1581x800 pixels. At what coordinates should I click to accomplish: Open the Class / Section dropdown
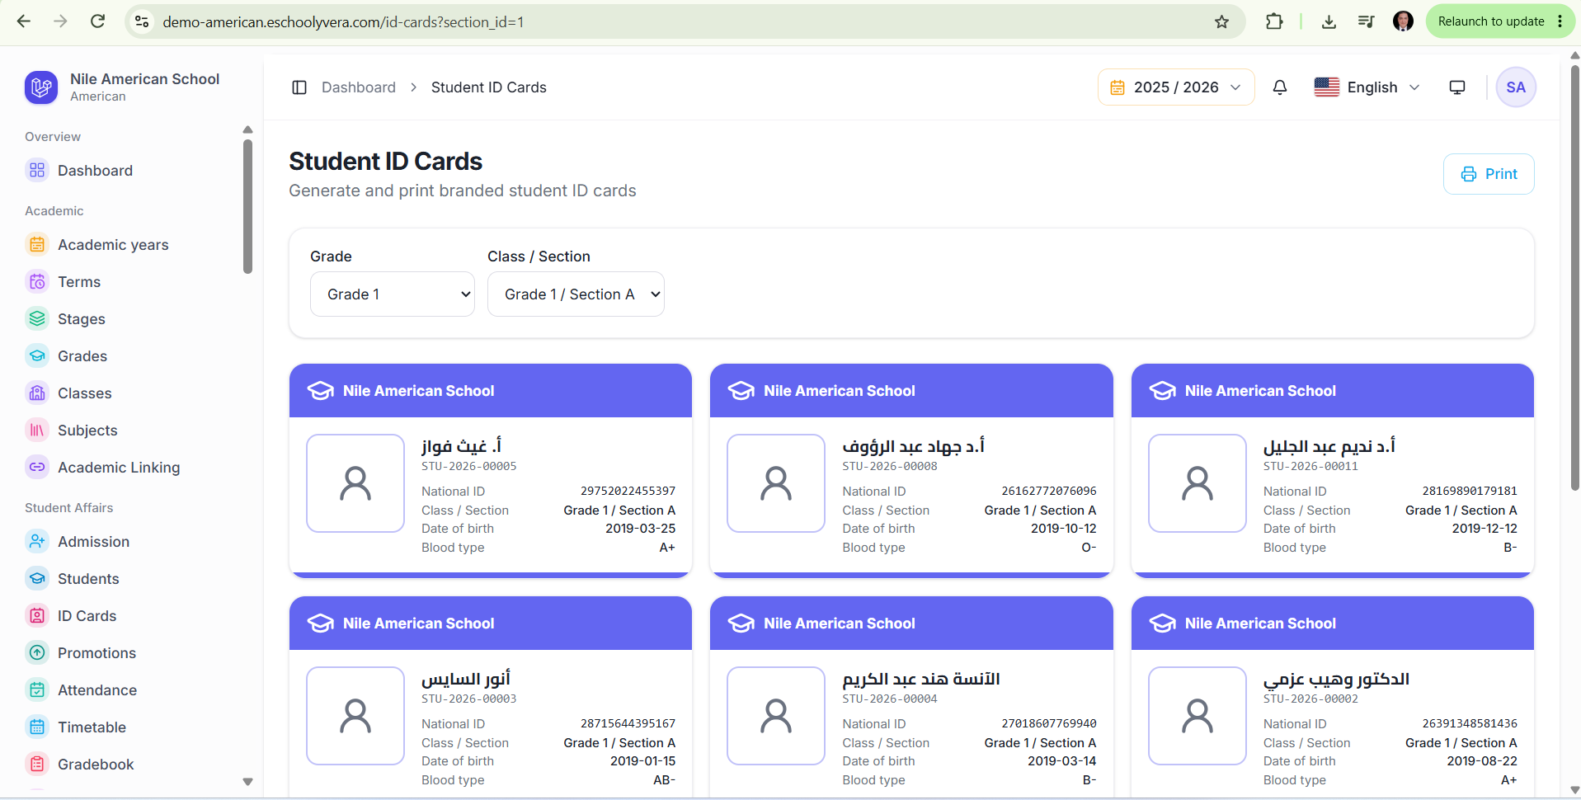tap(576, 294)
